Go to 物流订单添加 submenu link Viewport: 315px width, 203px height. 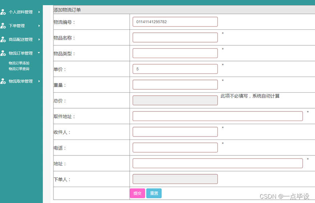click(19, 63)
